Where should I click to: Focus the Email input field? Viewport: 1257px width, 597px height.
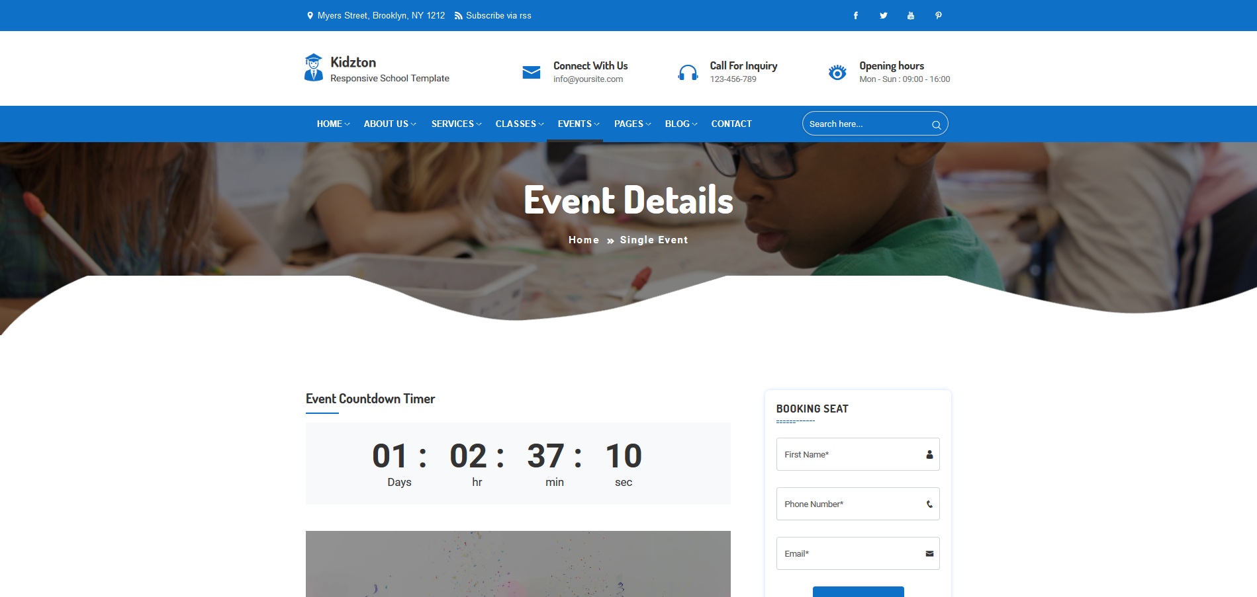tap(858, 553)
